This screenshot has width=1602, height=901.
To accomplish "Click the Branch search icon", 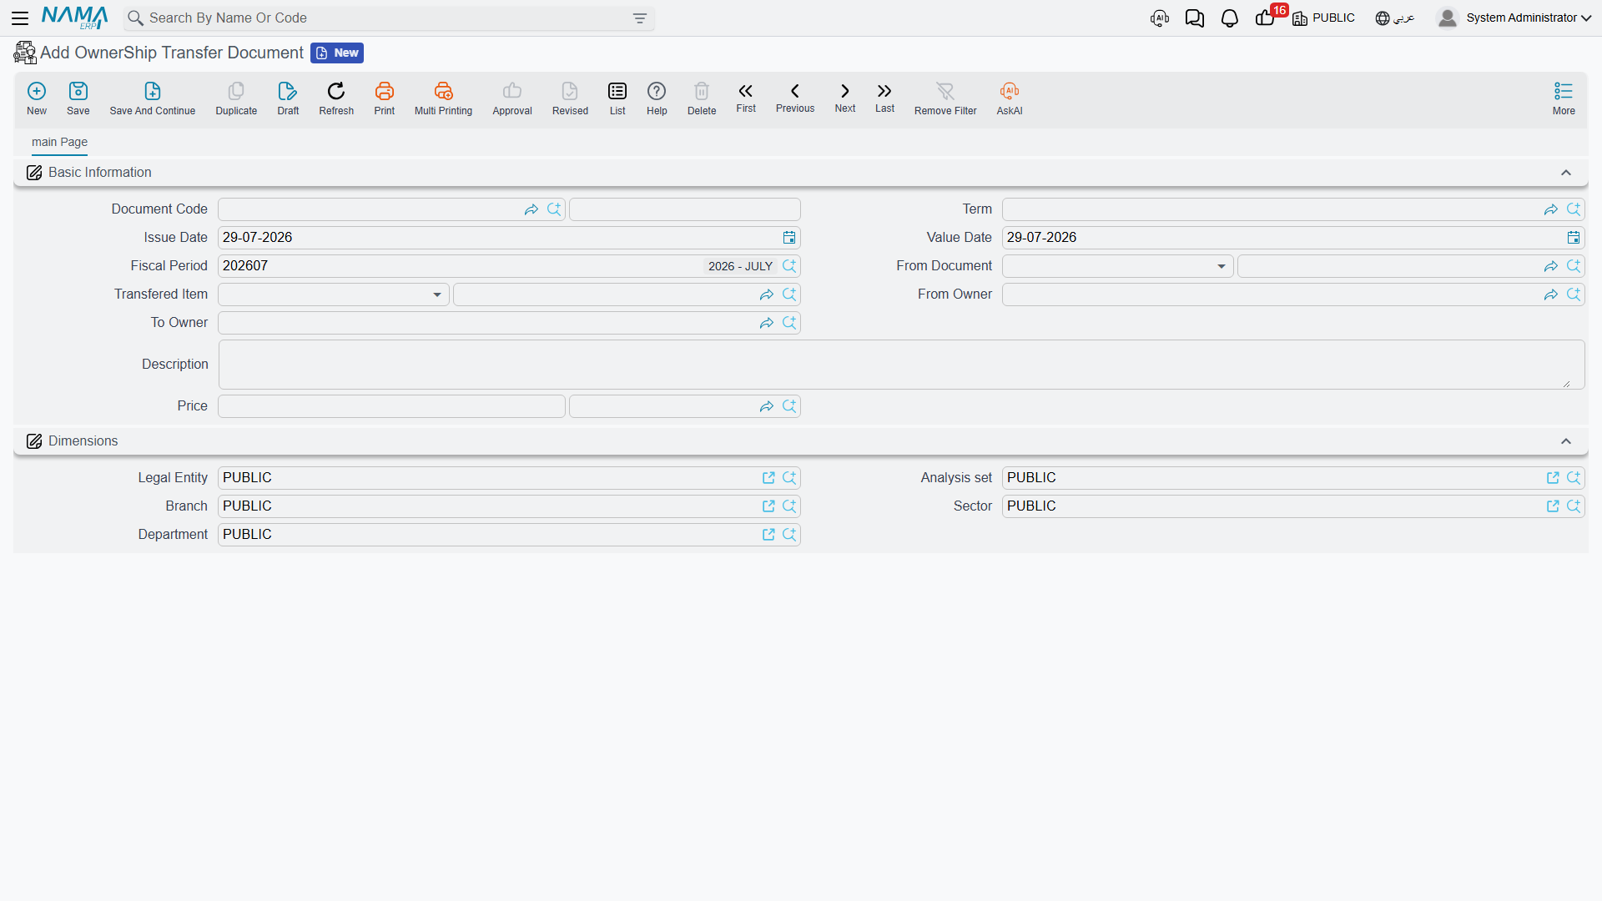I will click(789, 506).
